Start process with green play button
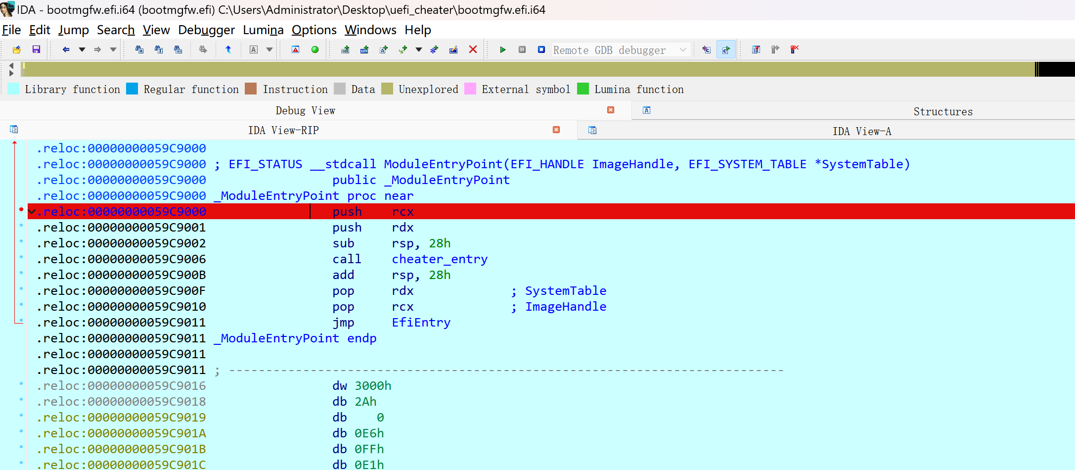This screenshot has height=470, width=1075. (x=503, y=49)
